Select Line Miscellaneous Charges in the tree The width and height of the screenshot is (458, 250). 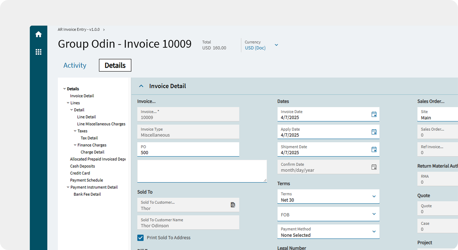(101, 124)
